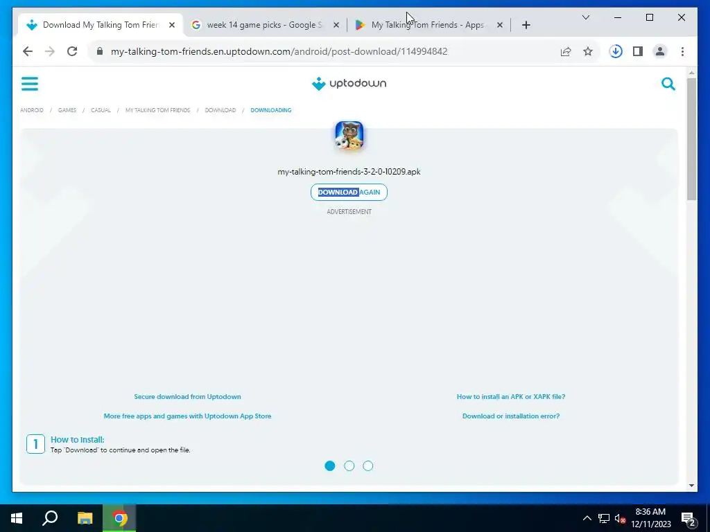Open File Explorer from taskbar
Image resolution: width=710 pixels, height=532 pixels.
pos(85,518)
